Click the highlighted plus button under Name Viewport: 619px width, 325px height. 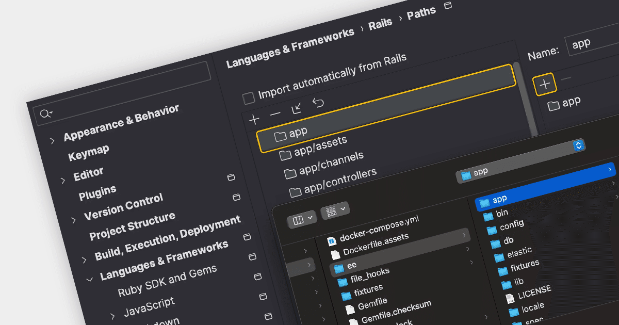click(545, 84)
